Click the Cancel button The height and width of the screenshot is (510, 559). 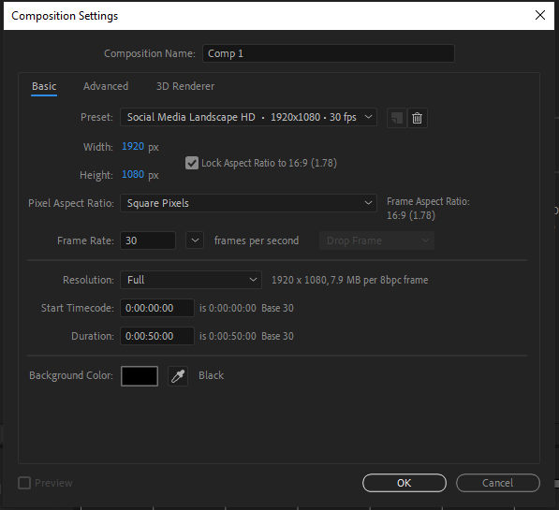click(498, 483)
